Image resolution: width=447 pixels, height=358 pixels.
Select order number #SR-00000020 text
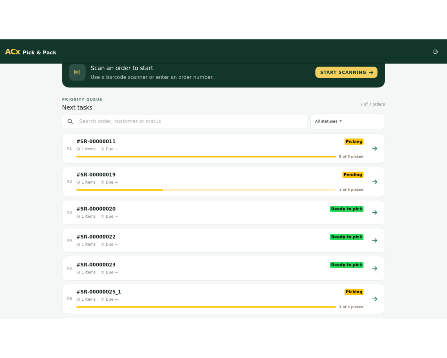coord(96,209)
